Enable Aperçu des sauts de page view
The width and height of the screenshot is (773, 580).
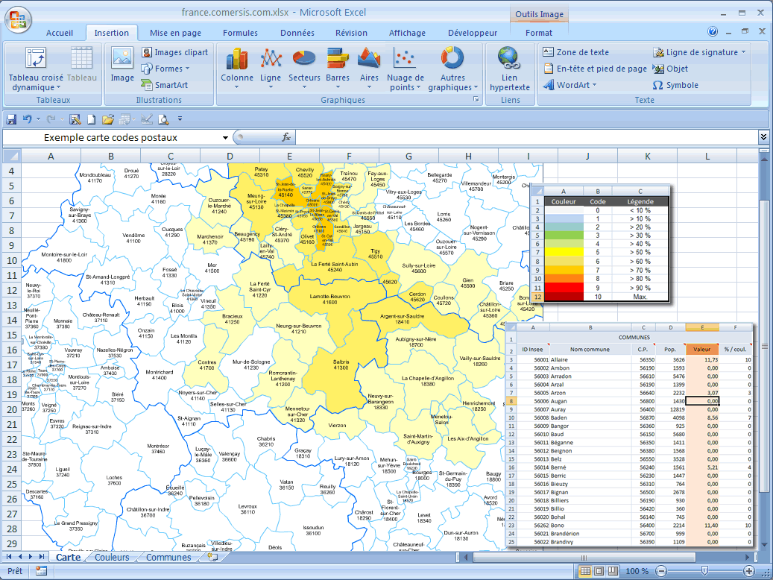(x=611, y=571)
